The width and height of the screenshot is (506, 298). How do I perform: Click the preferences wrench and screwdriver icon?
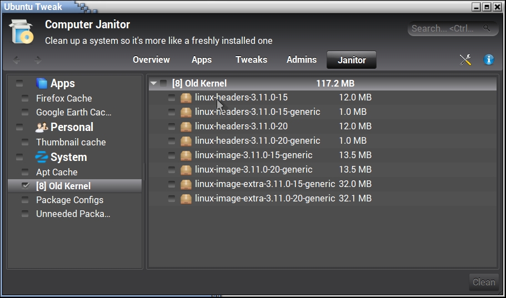coord(465,60)
